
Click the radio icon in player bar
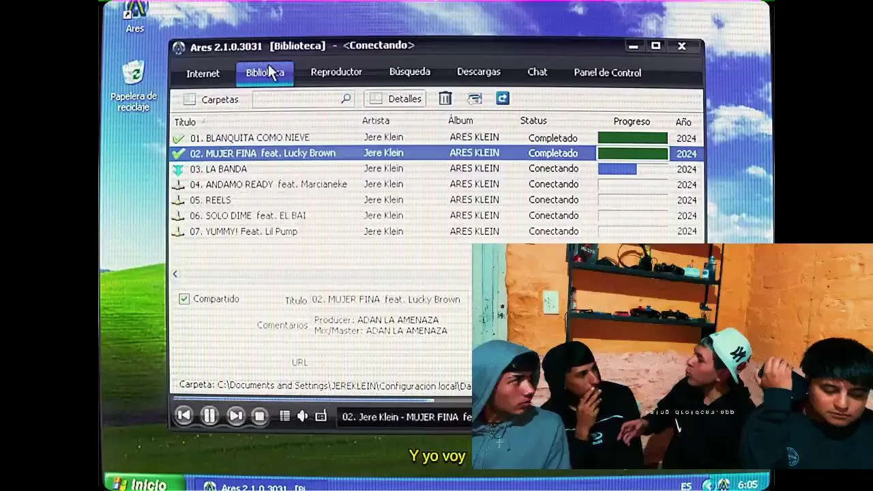(321, 416)
